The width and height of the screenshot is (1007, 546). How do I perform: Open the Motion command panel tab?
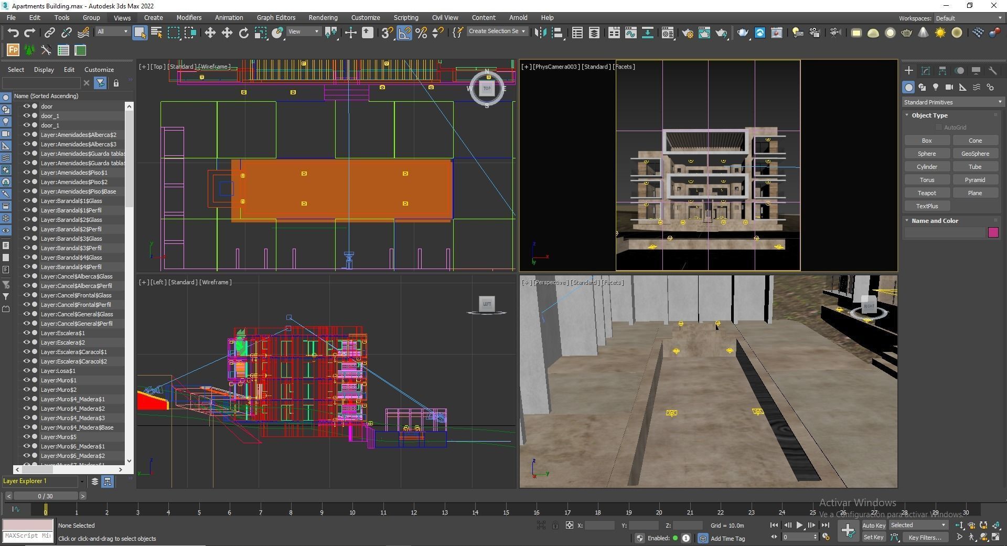[959, 70]
